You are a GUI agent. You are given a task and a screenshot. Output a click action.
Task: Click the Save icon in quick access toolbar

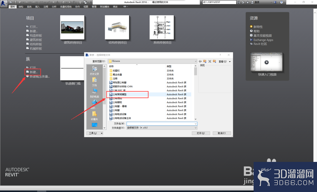coord(15,2)
